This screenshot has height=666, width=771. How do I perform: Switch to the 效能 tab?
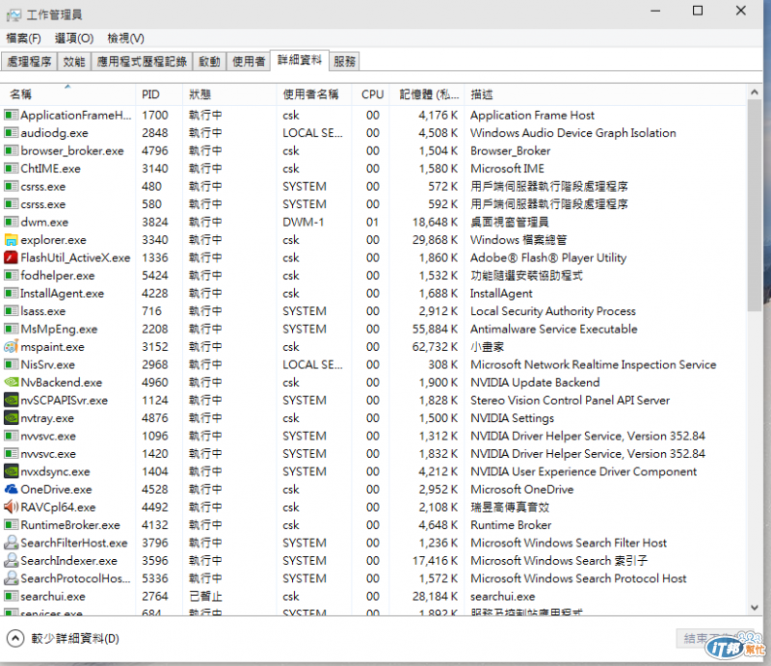tap(74, 62)
